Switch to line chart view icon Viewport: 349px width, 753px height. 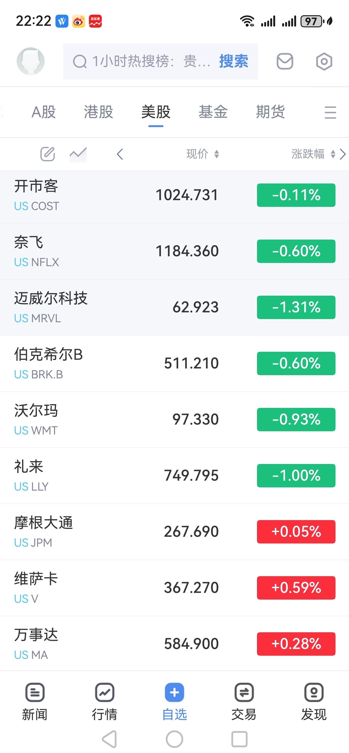[78, 154]
